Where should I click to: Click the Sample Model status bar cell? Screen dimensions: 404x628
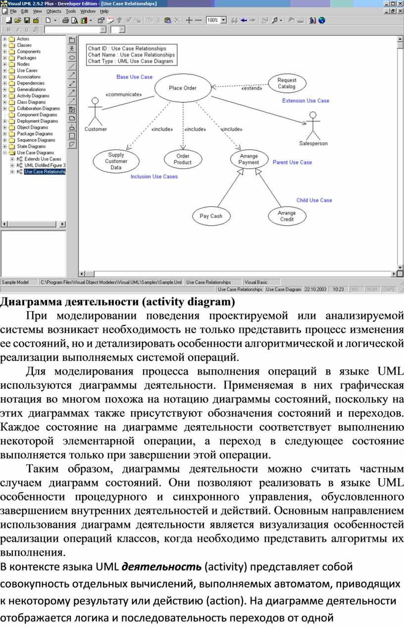click(x=19, y=282)
